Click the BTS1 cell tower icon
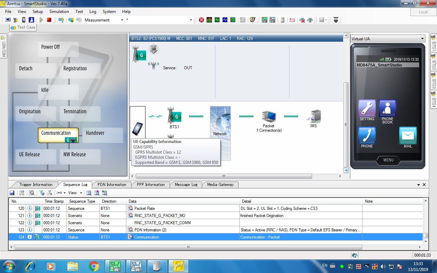Screen dimensions: 437x273 (174, 115)
